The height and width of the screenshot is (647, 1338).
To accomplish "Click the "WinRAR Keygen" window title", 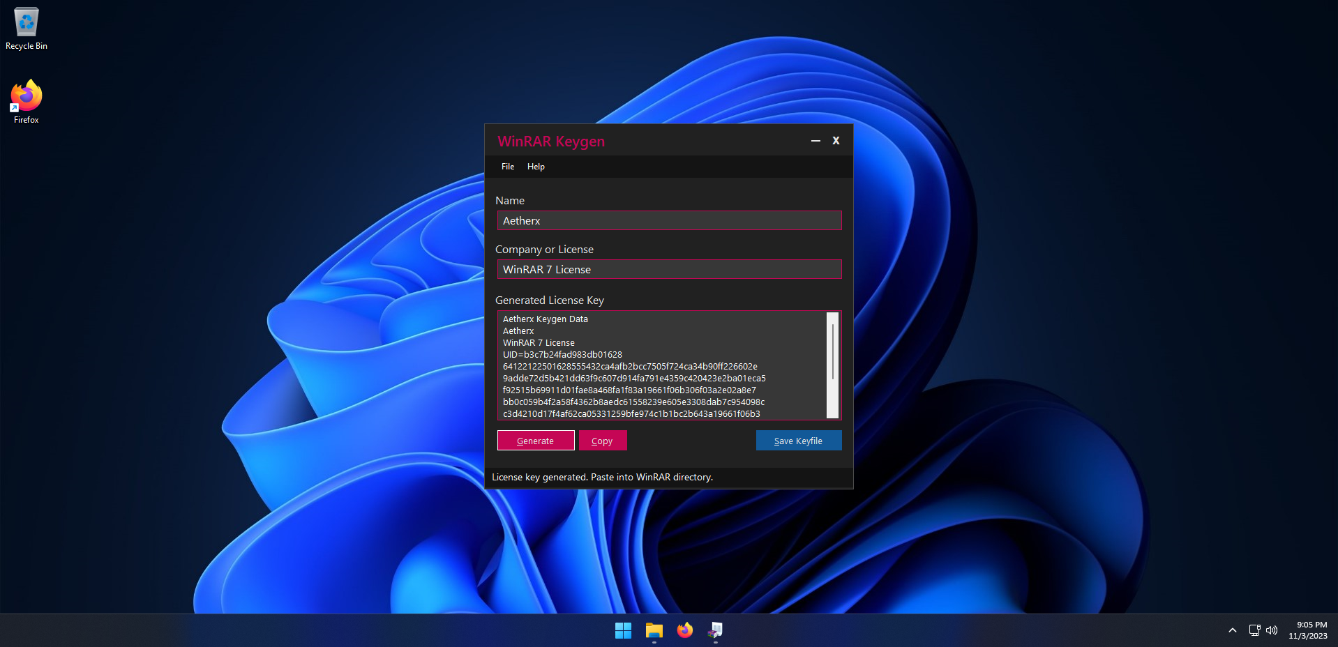I will pos(551,142).
